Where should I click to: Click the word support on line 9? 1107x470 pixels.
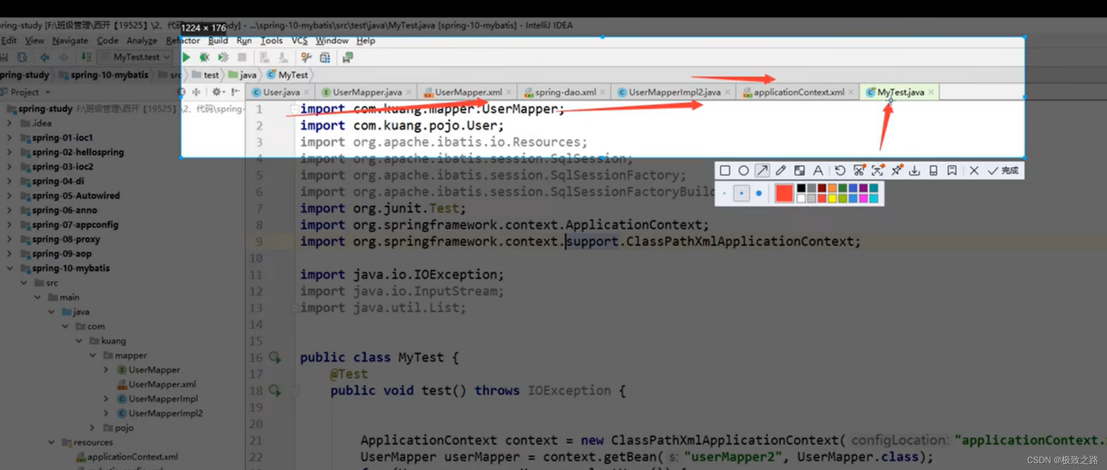point(592,242)
